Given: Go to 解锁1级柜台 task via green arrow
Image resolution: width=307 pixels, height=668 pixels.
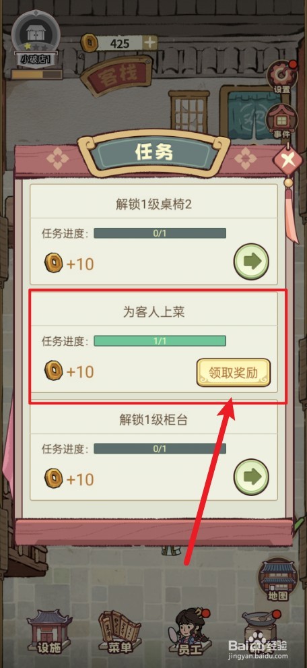Looking at the screenshot, I should 251,477.
